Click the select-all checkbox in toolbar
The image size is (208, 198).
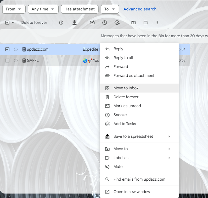click(x=7, y=23)
